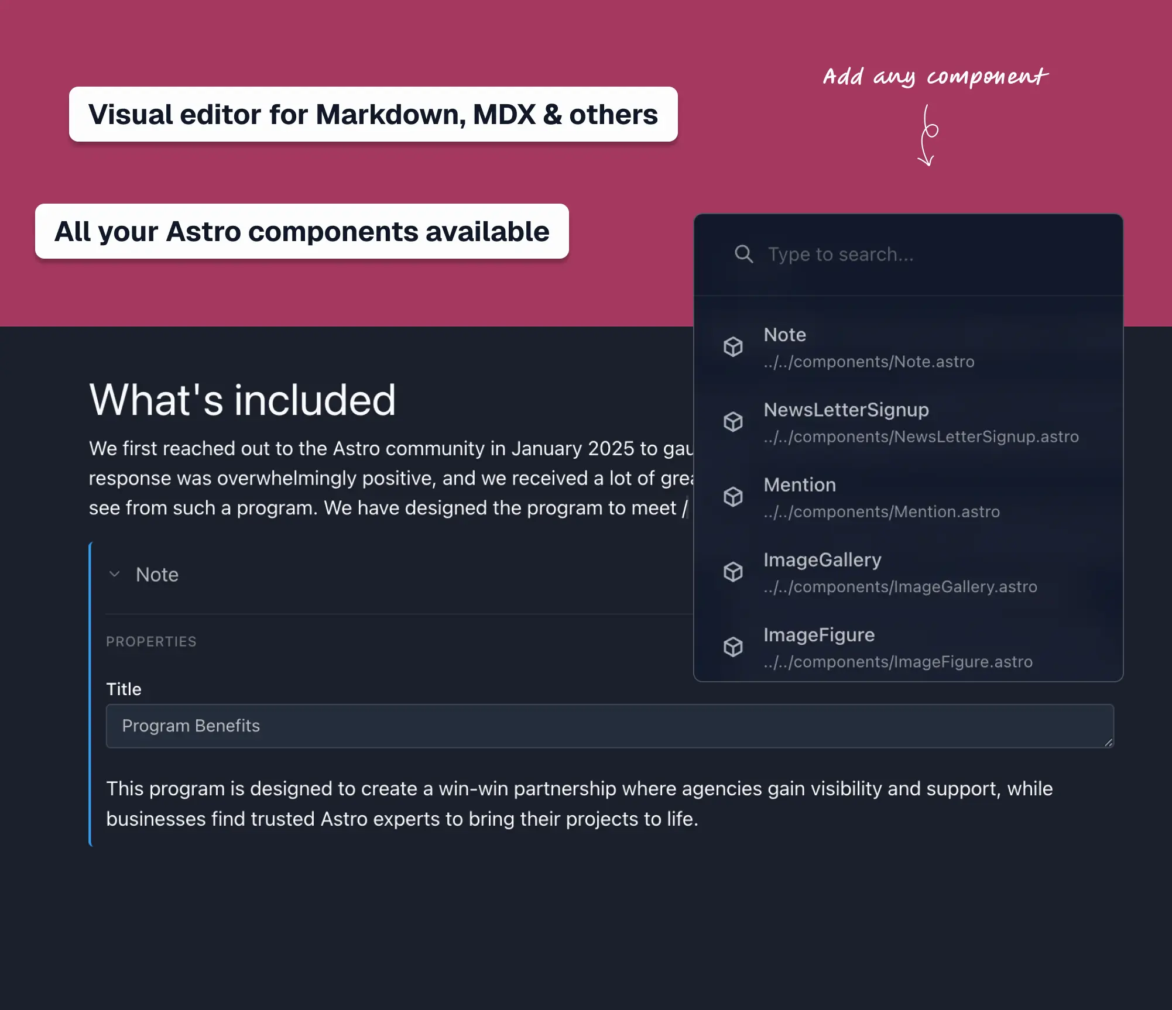1172x1010 pixels.
Task: Click inside the Program Benefits title field
Action: tap(410, 726)
